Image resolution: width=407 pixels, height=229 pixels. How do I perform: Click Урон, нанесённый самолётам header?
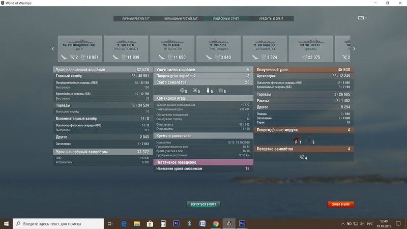(103, 152)
